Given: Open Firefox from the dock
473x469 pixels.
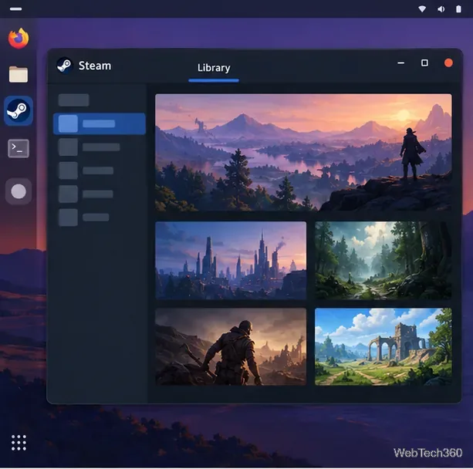Looking at the screenshot, I should pyautogui.click(x=19, y=39).
